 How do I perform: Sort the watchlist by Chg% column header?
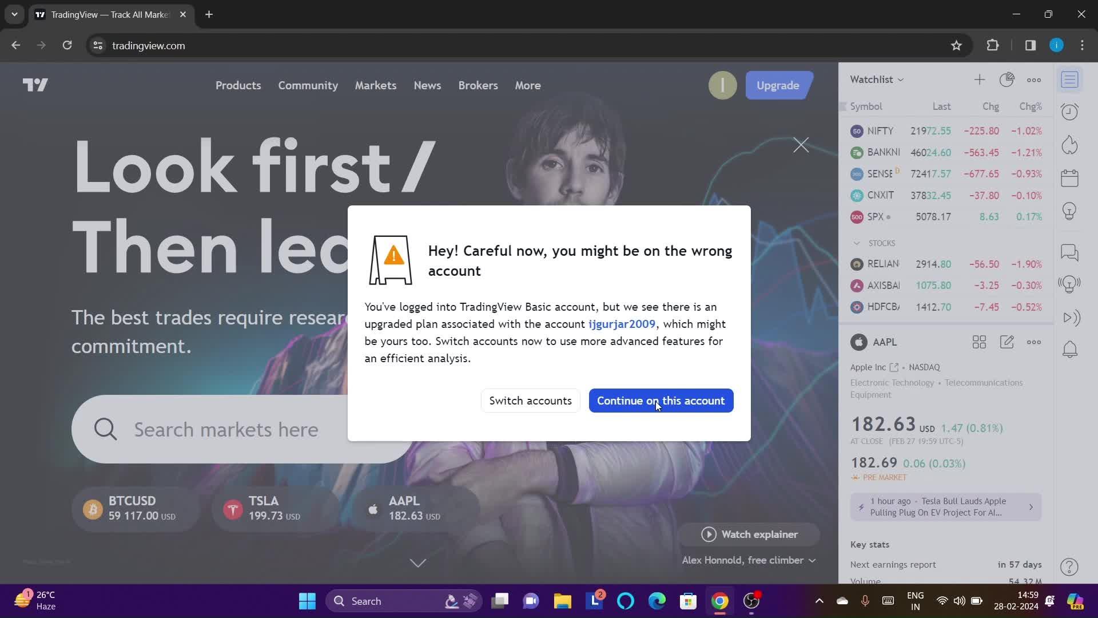[1031, 106]
